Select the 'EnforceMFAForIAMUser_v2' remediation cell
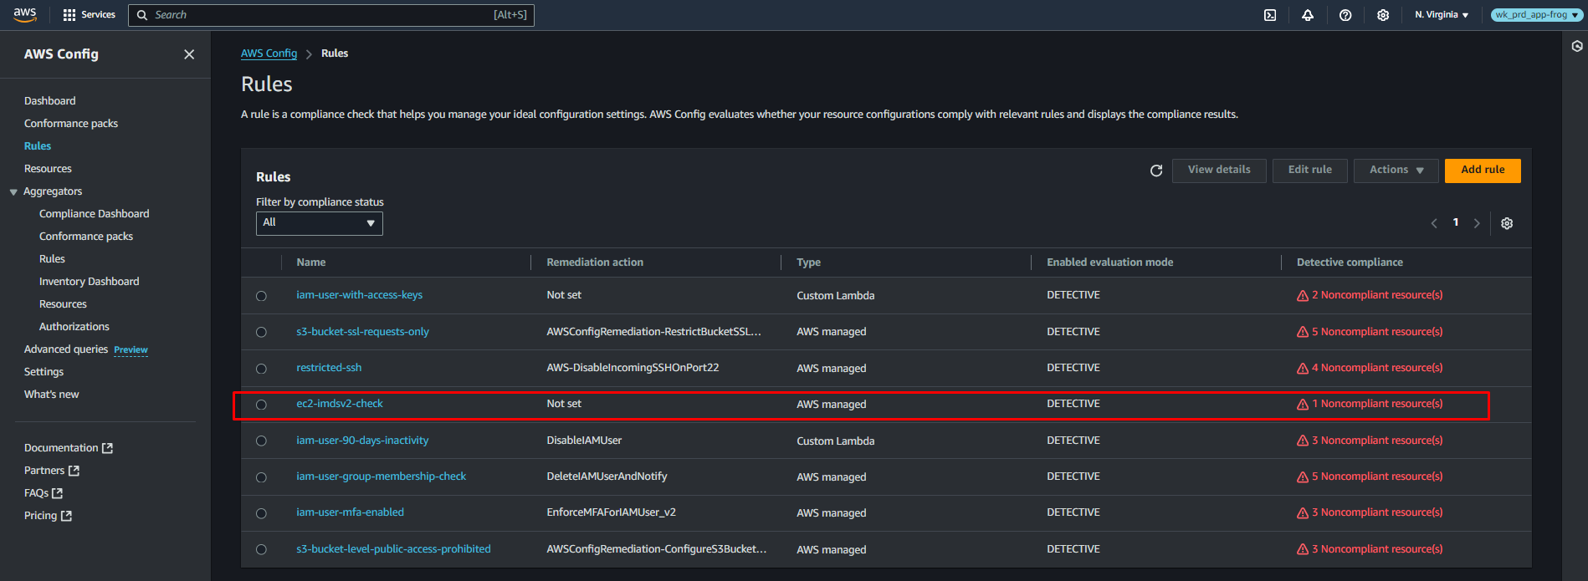 (x=611, y=512)
